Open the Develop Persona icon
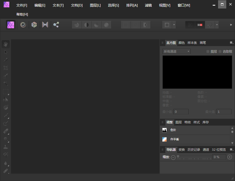Image resolution: width=235 pixels, height=181 pixels. pos(34,25)
